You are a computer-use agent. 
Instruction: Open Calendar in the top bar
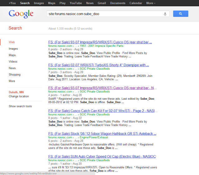tap(136, 3)
